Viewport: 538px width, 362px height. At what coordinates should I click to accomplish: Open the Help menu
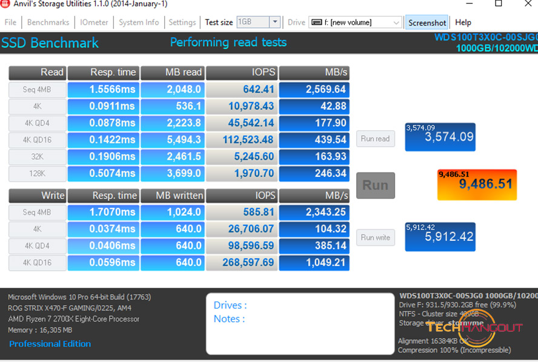(463, 22)
